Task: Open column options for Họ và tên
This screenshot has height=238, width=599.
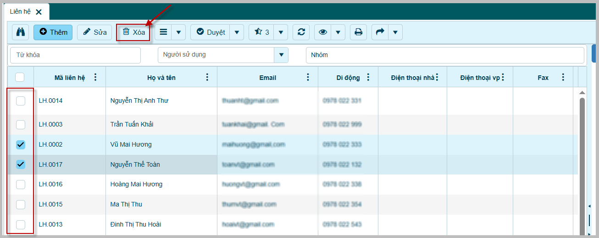Action: click(x=207, y=77)
